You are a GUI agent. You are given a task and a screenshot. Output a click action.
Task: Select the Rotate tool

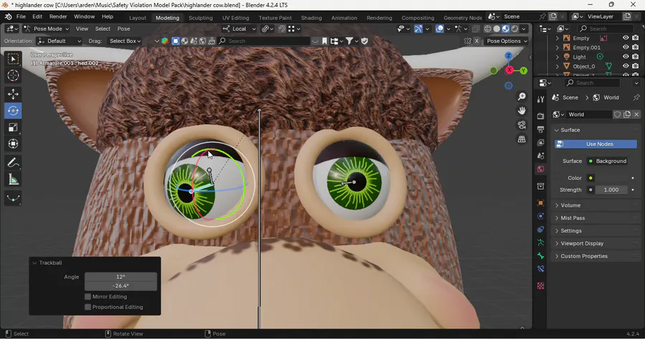(13, 111)
